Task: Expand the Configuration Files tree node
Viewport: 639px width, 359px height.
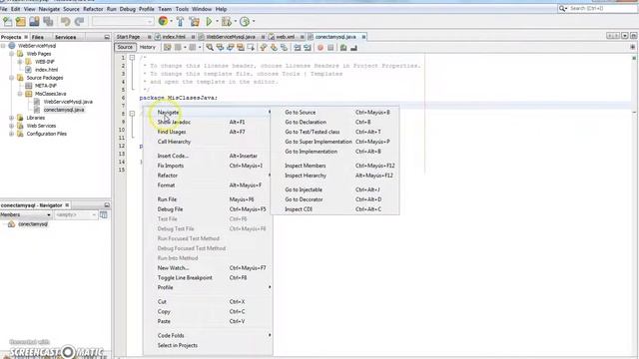Action: tap(11, 134)
